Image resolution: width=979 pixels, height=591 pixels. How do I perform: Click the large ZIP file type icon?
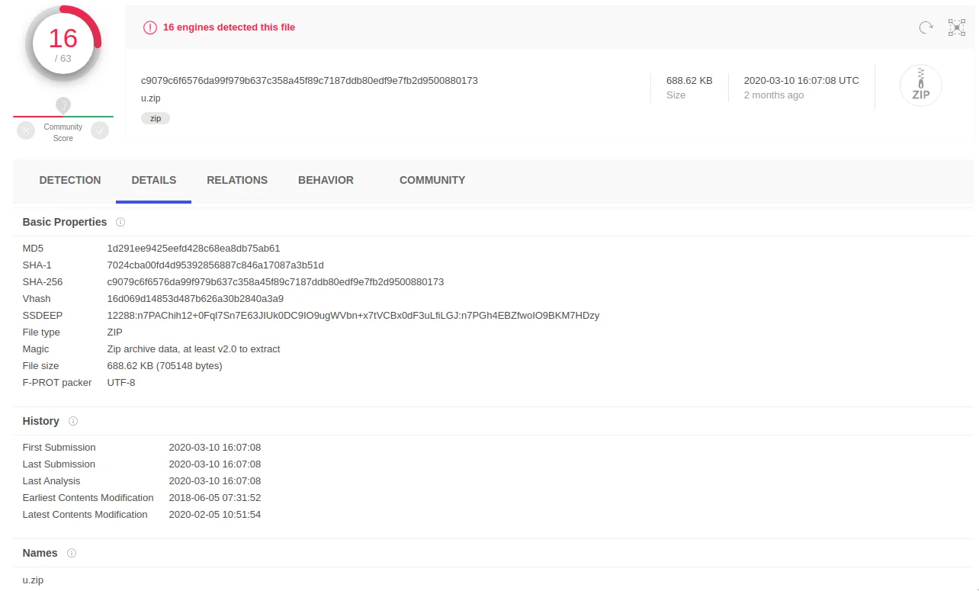coord(920,85)
